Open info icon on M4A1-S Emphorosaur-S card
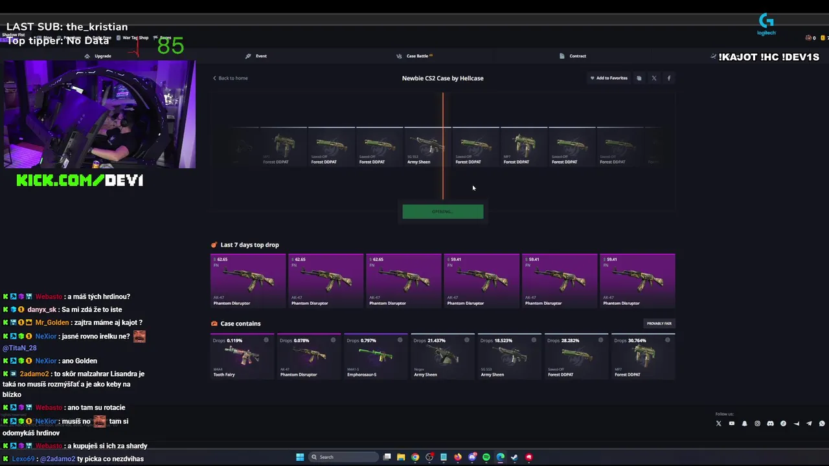 400,340
